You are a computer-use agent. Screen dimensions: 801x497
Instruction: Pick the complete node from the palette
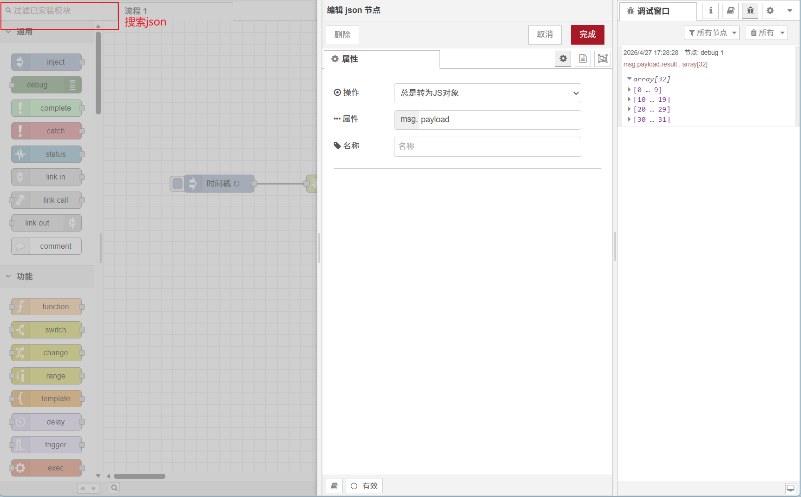click(x=46, y=108)
